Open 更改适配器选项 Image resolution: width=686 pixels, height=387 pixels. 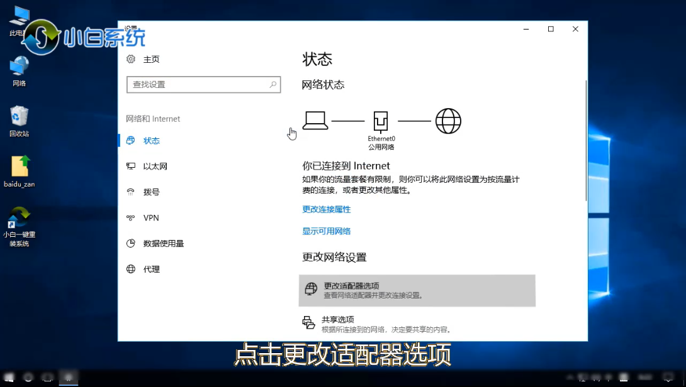click(417, 290)
